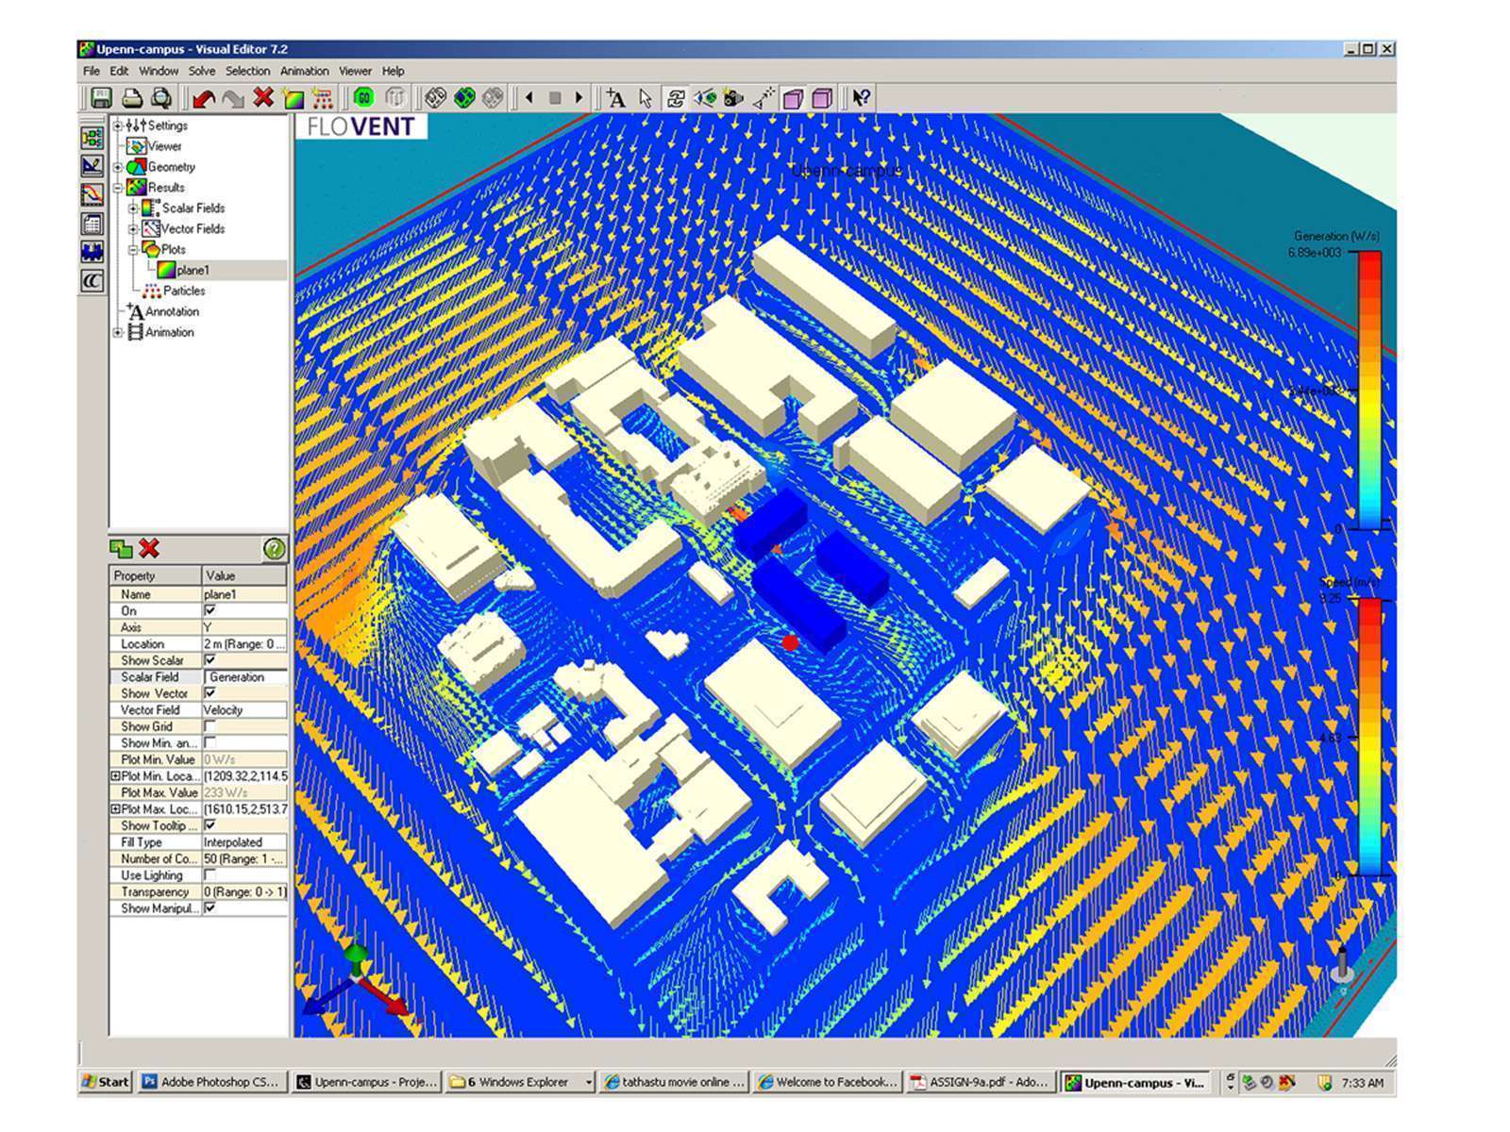Select the add annotation 'A' tool
The image size is (1510, 1132).
[615, 98]
